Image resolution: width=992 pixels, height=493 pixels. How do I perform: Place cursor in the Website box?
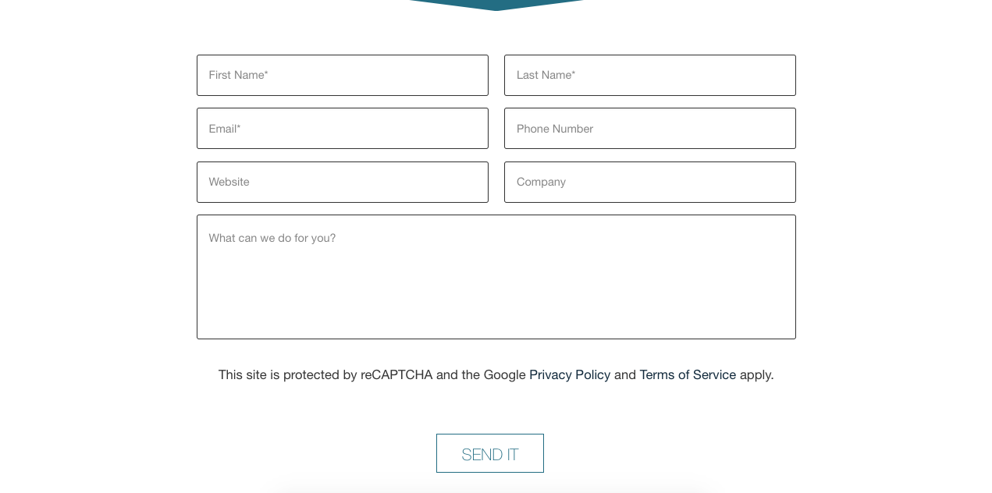click(342, 182)
